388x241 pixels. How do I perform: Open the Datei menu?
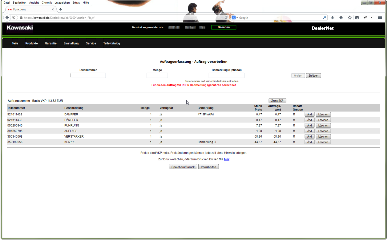(7, 2)
